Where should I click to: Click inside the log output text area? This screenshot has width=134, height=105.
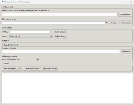67,88
